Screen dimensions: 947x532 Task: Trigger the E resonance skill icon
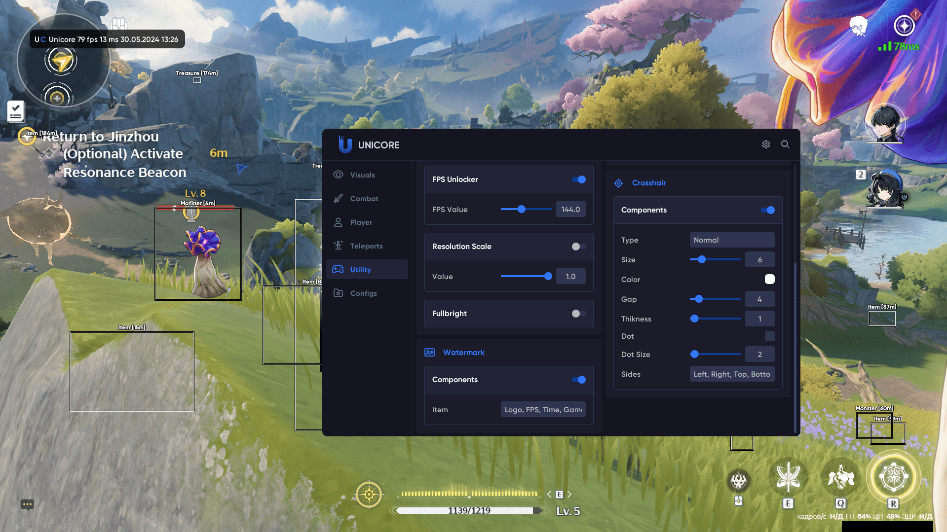pos(788,478)
